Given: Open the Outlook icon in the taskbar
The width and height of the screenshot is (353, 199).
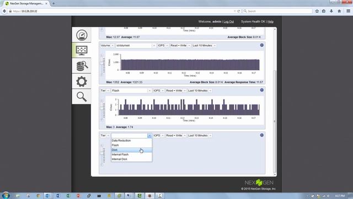Looking at the screenshot, I should [47, 196].
